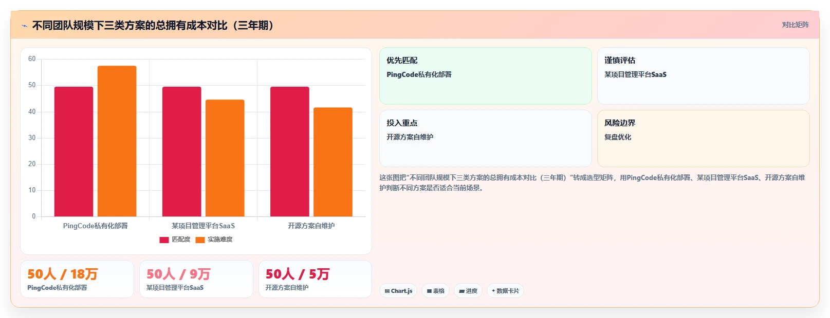The width and height of the screenshot is (830, 318).
Task: Click the 对比矩阵 tag in the header
Action: (795, 25)
